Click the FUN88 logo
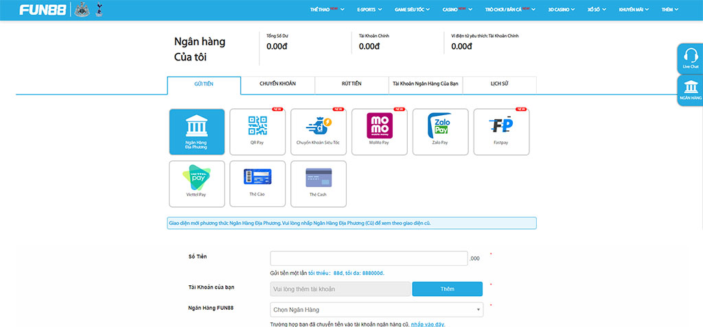Image resolution: width=703 pixels, height=327 pixels. 43,10
